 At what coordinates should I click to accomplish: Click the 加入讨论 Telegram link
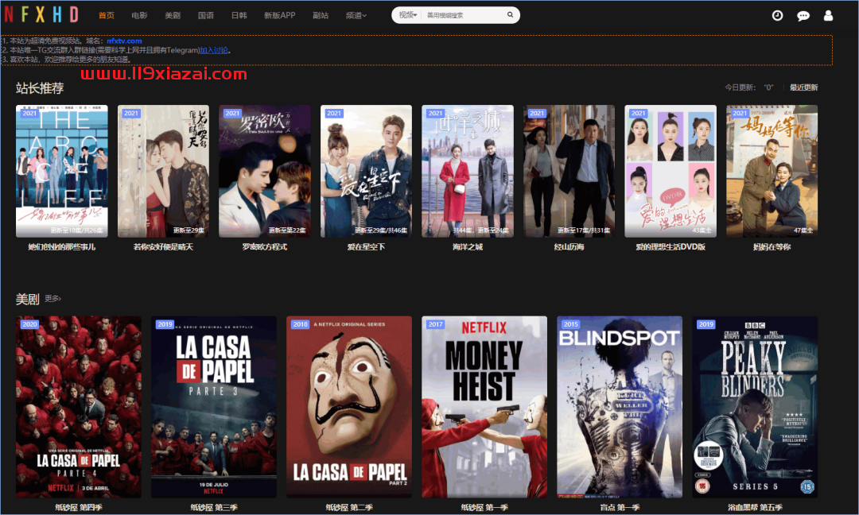point(214,50)
